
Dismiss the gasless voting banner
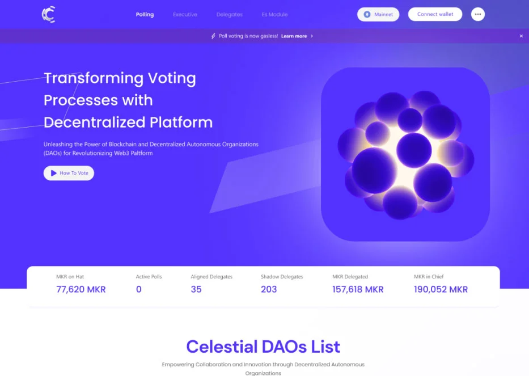tap(520, 35)
